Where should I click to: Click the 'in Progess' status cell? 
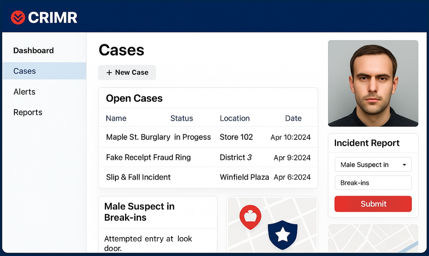pyautogui.click(x=192, y=137)
